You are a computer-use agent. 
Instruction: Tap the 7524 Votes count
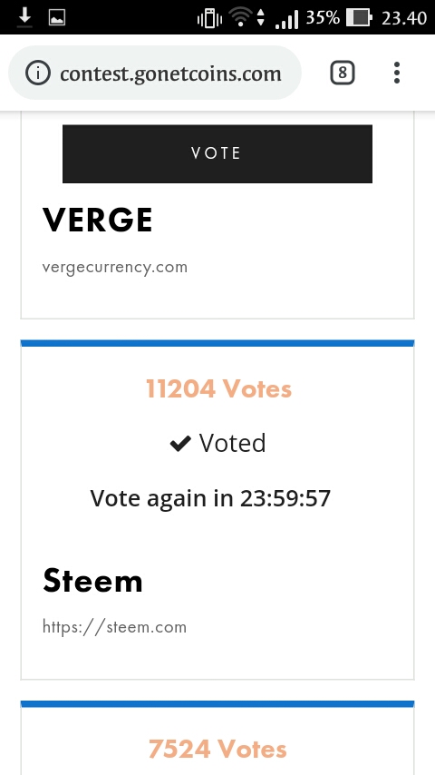coord(217,749)
